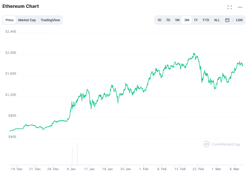Image resolution: width=249 pixels, height=174 pixels.
Task: Open the three-dot more options menu
Action: pyautogui.click(x=240, y=7)
